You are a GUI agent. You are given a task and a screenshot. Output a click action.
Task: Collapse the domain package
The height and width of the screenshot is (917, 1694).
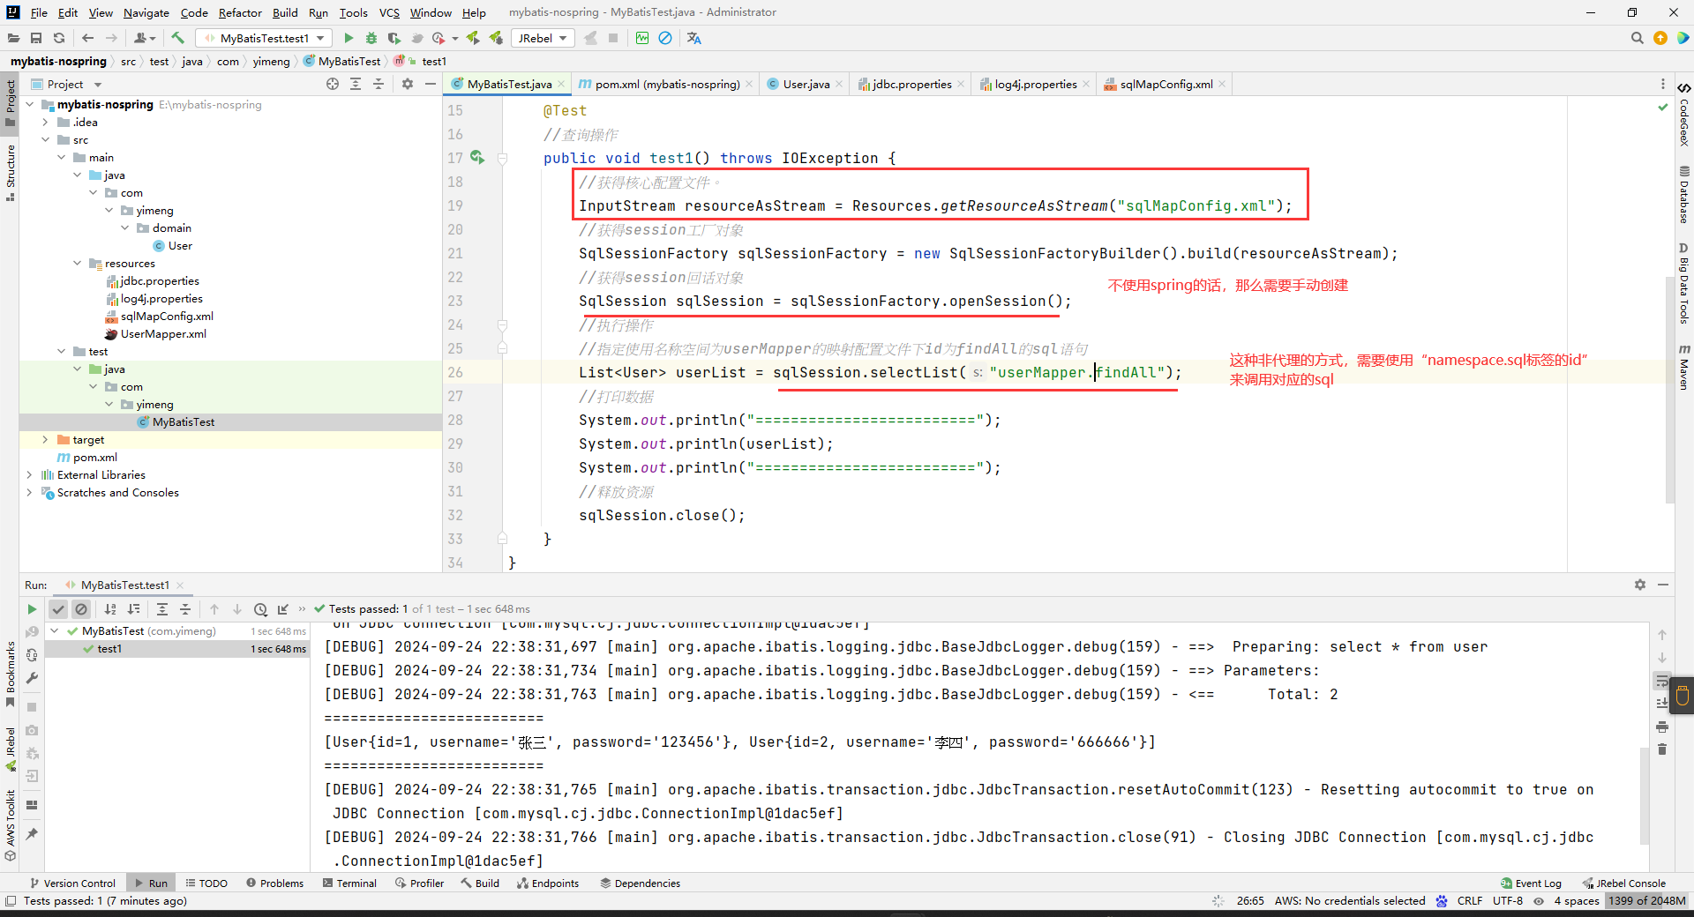[x=125, y=227]
